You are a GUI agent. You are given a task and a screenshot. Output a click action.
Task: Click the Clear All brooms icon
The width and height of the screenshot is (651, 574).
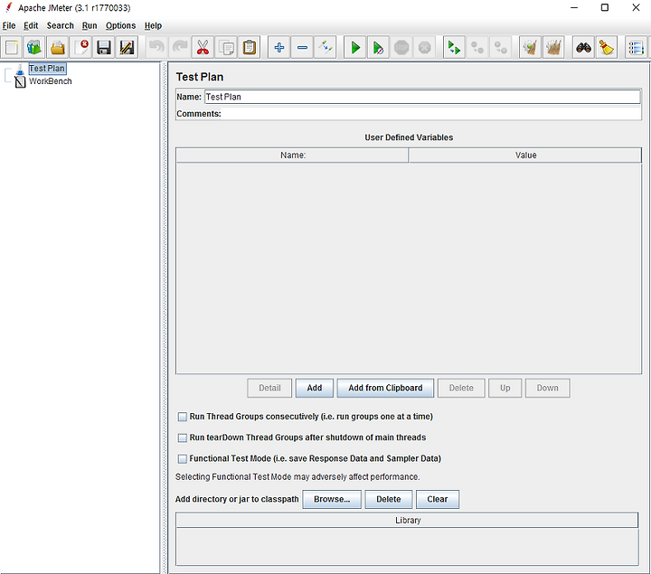553,47
